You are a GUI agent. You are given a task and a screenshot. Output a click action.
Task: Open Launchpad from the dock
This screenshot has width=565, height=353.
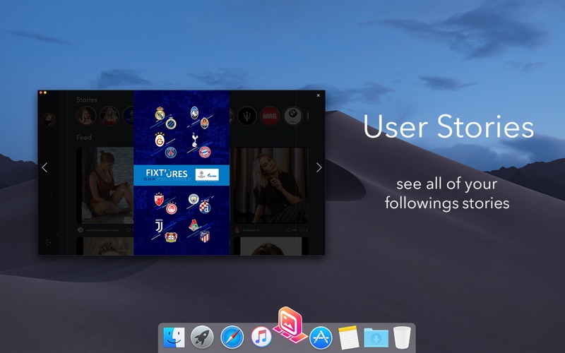pyautogui.click(x=202, y=337)
